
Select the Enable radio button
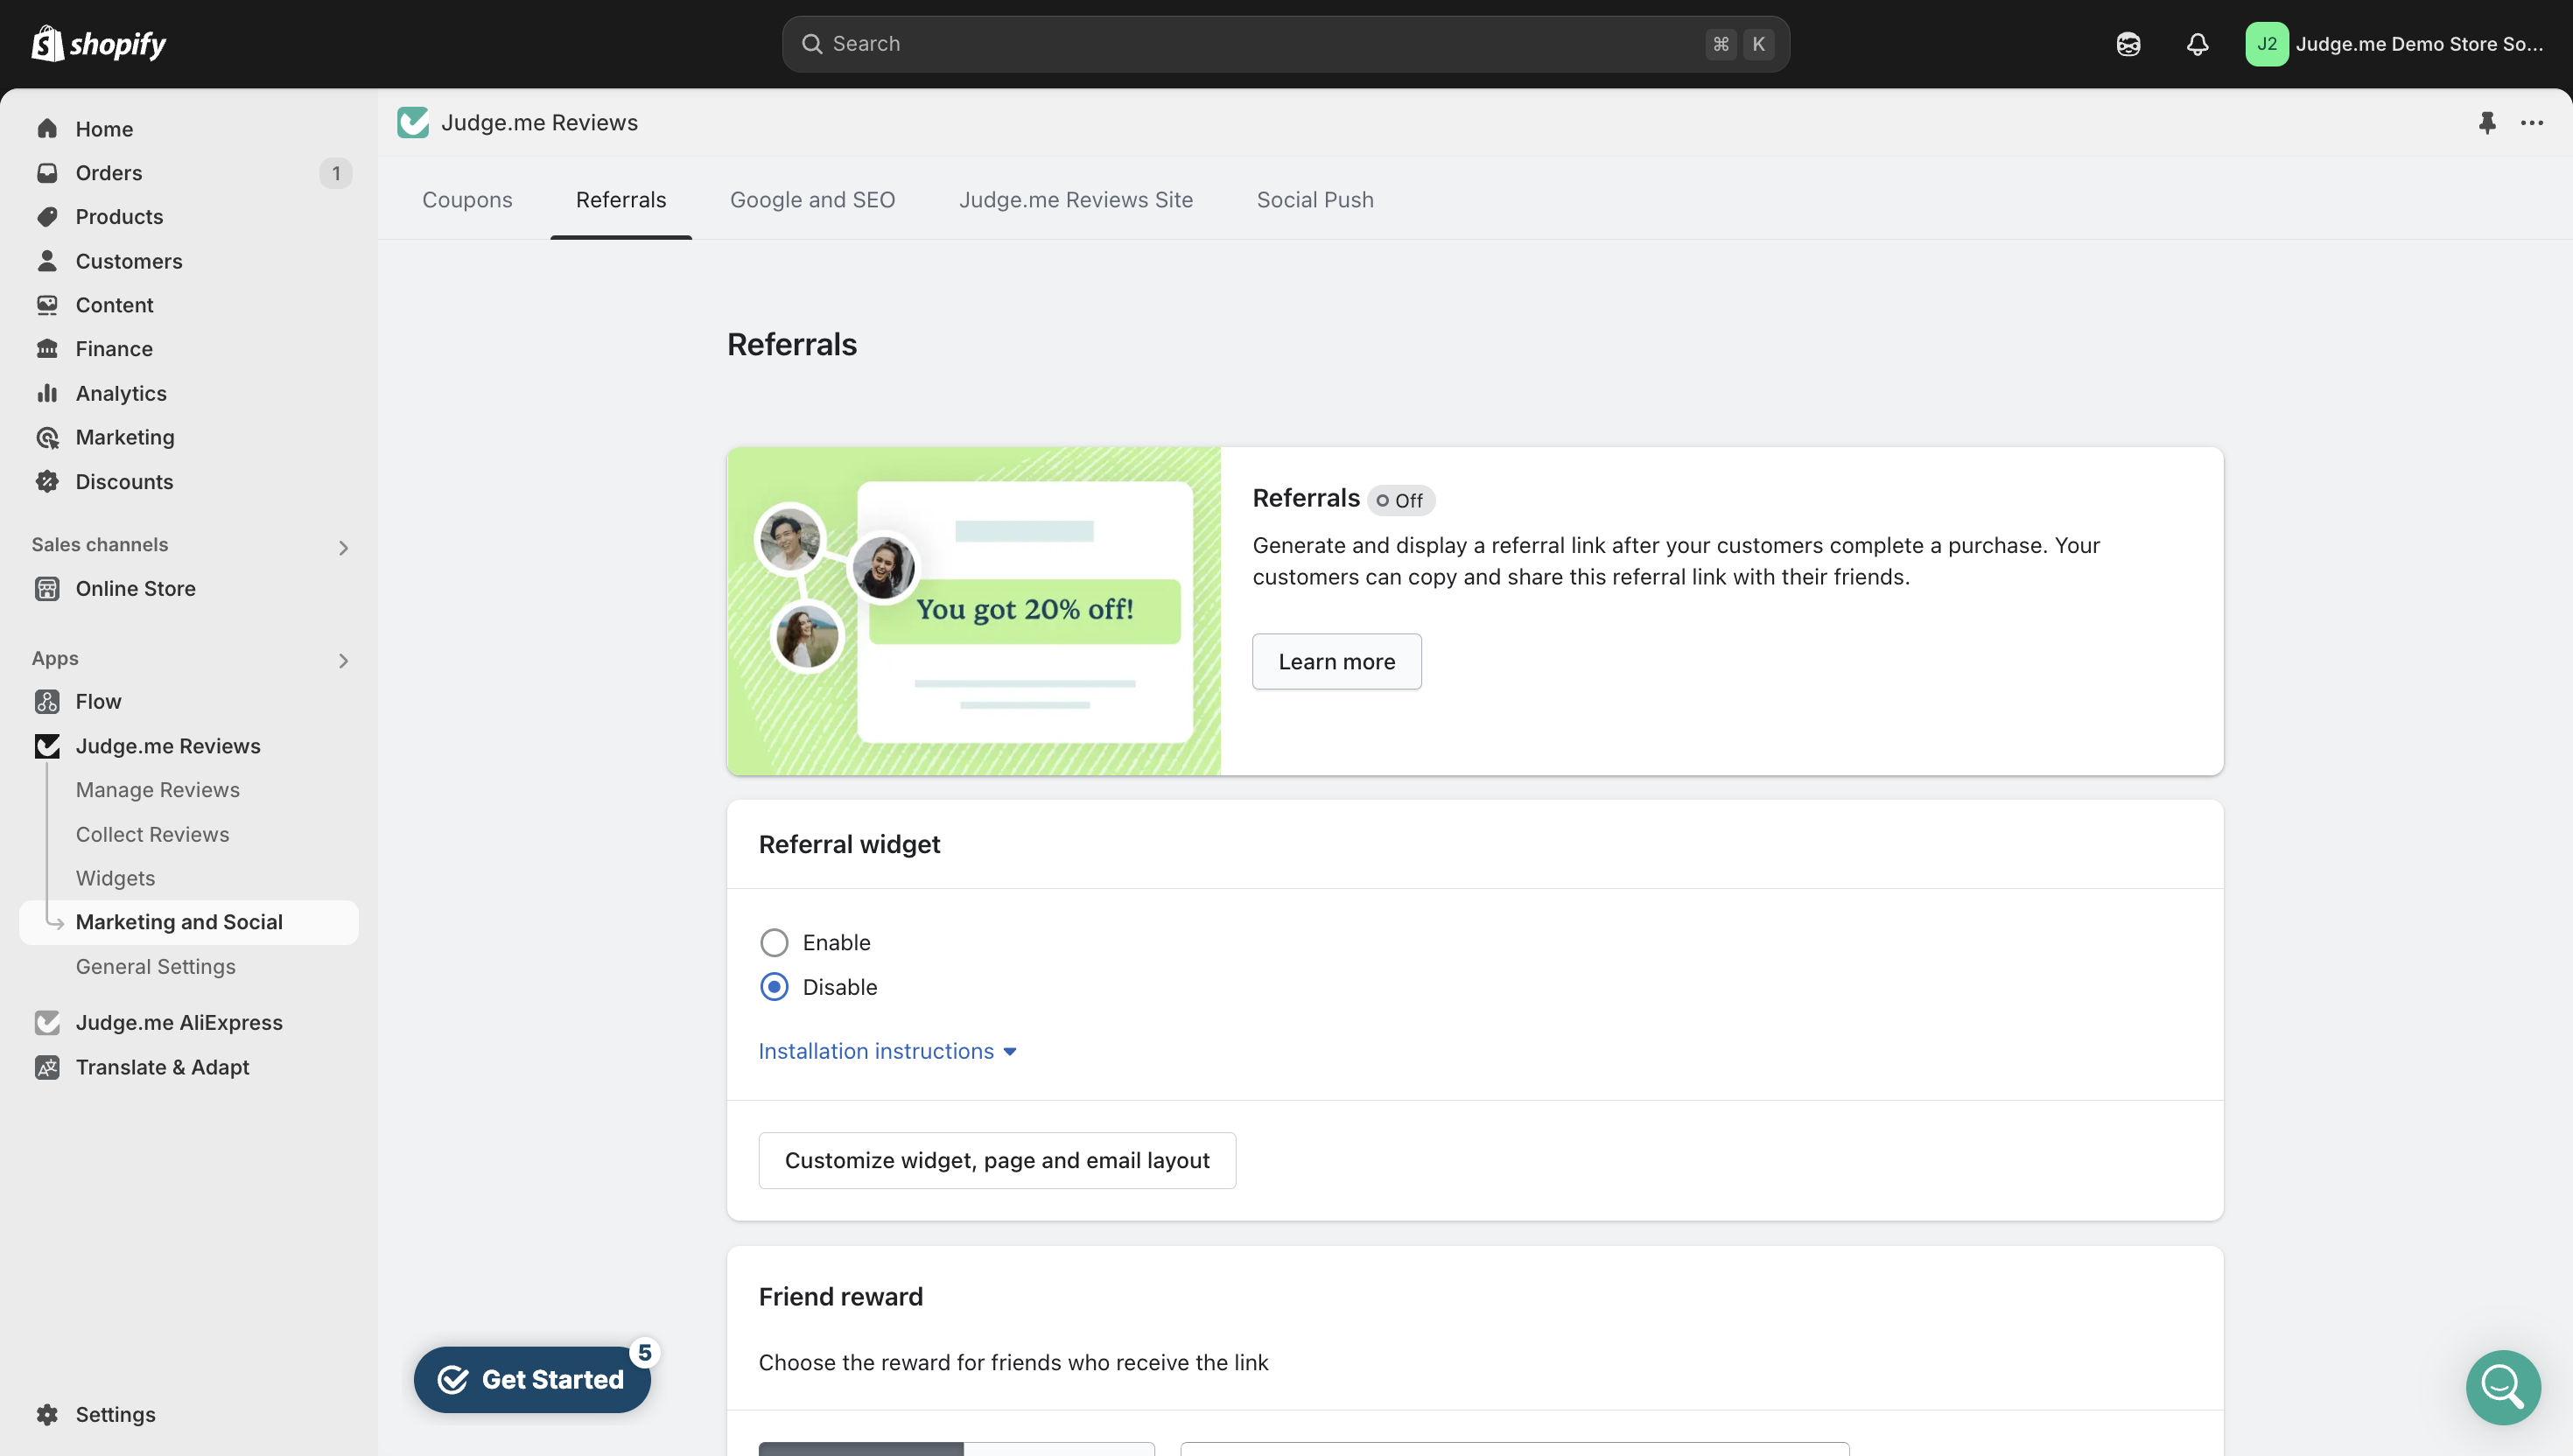(774, 942)
